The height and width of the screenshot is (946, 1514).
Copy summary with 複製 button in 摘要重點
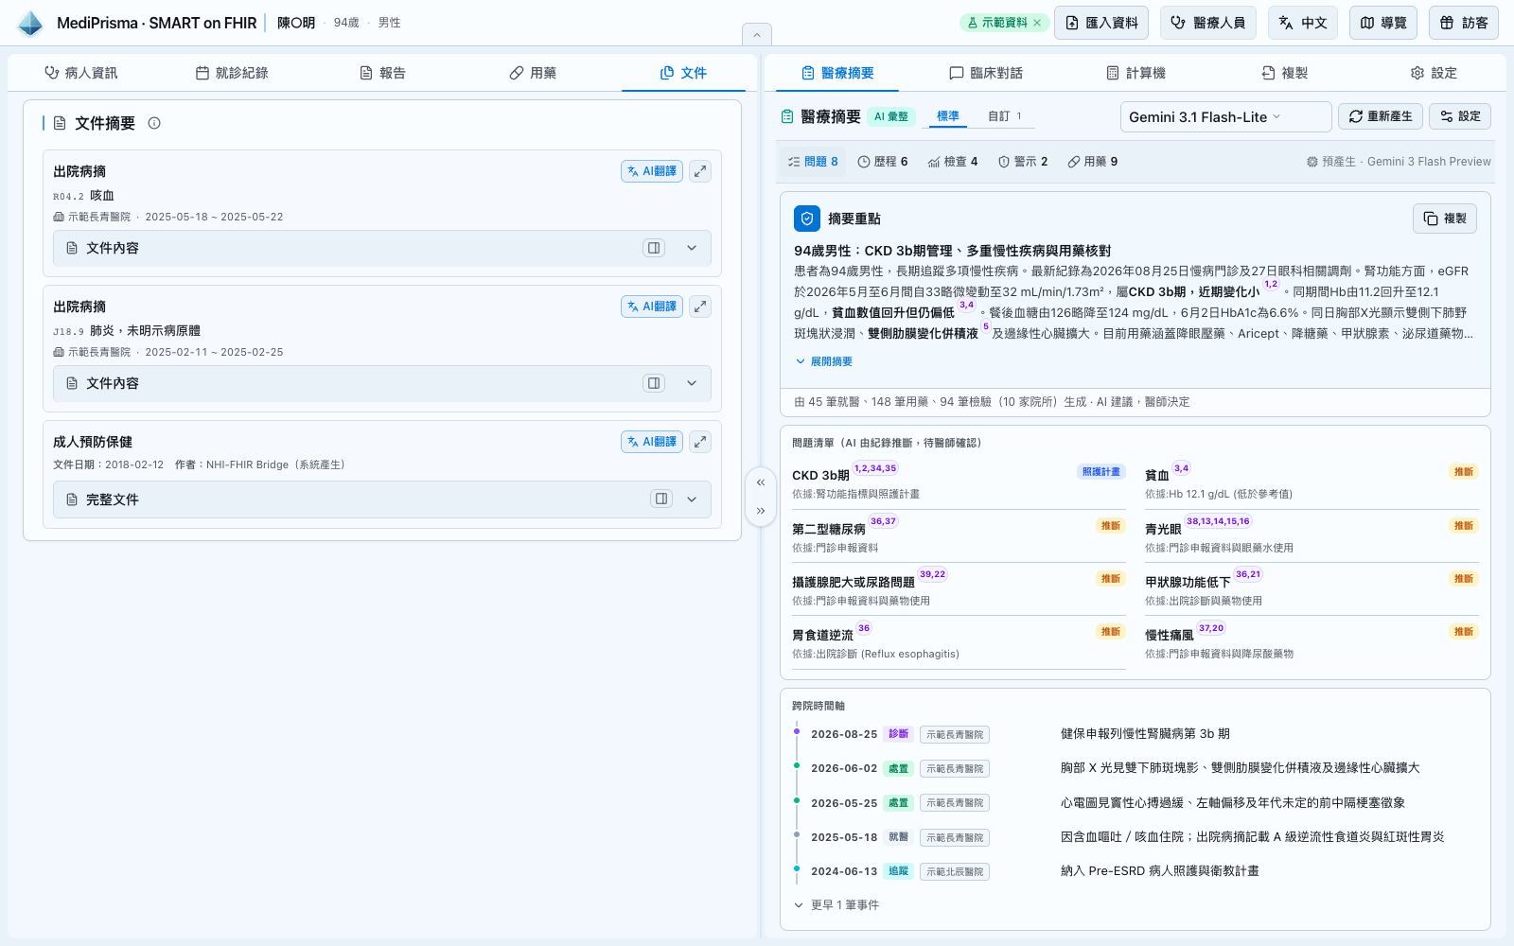(1445, 219)
